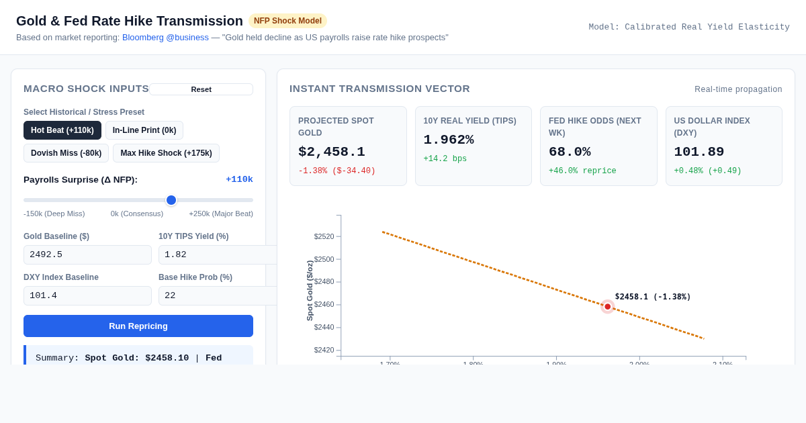Screen dimensions: 806x423
Task: Click the red chart marker at $2458.1
Action: (608, 307)
